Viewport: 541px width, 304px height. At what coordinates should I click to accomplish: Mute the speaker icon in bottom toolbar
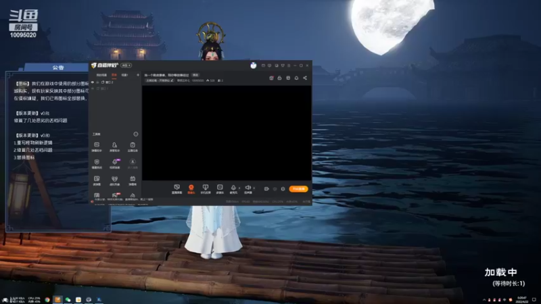[248, 188]
